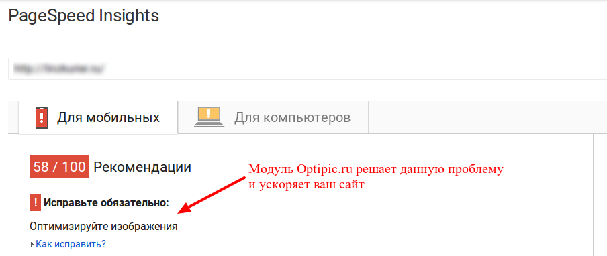607x256 pixels.
Task: Click the red exclamation icon beside Исправьте обязательно
Action: click(35, 202)
